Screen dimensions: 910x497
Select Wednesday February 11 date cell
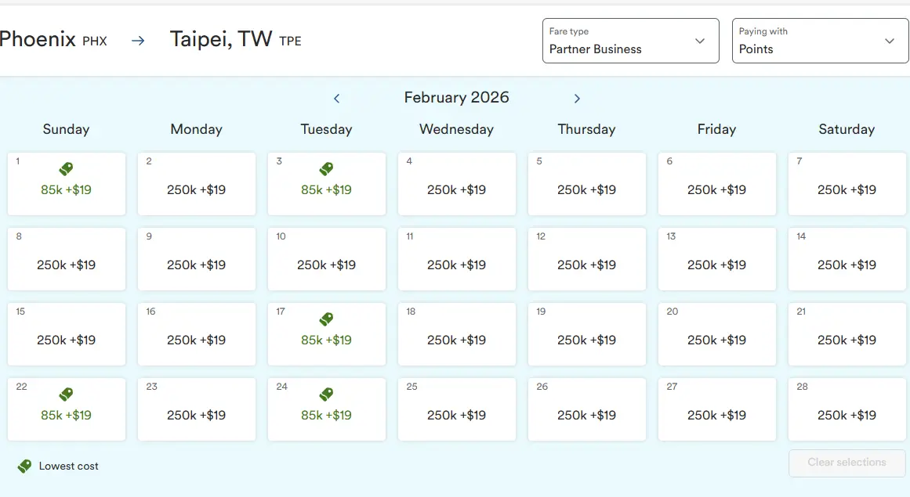coord(457,259)
